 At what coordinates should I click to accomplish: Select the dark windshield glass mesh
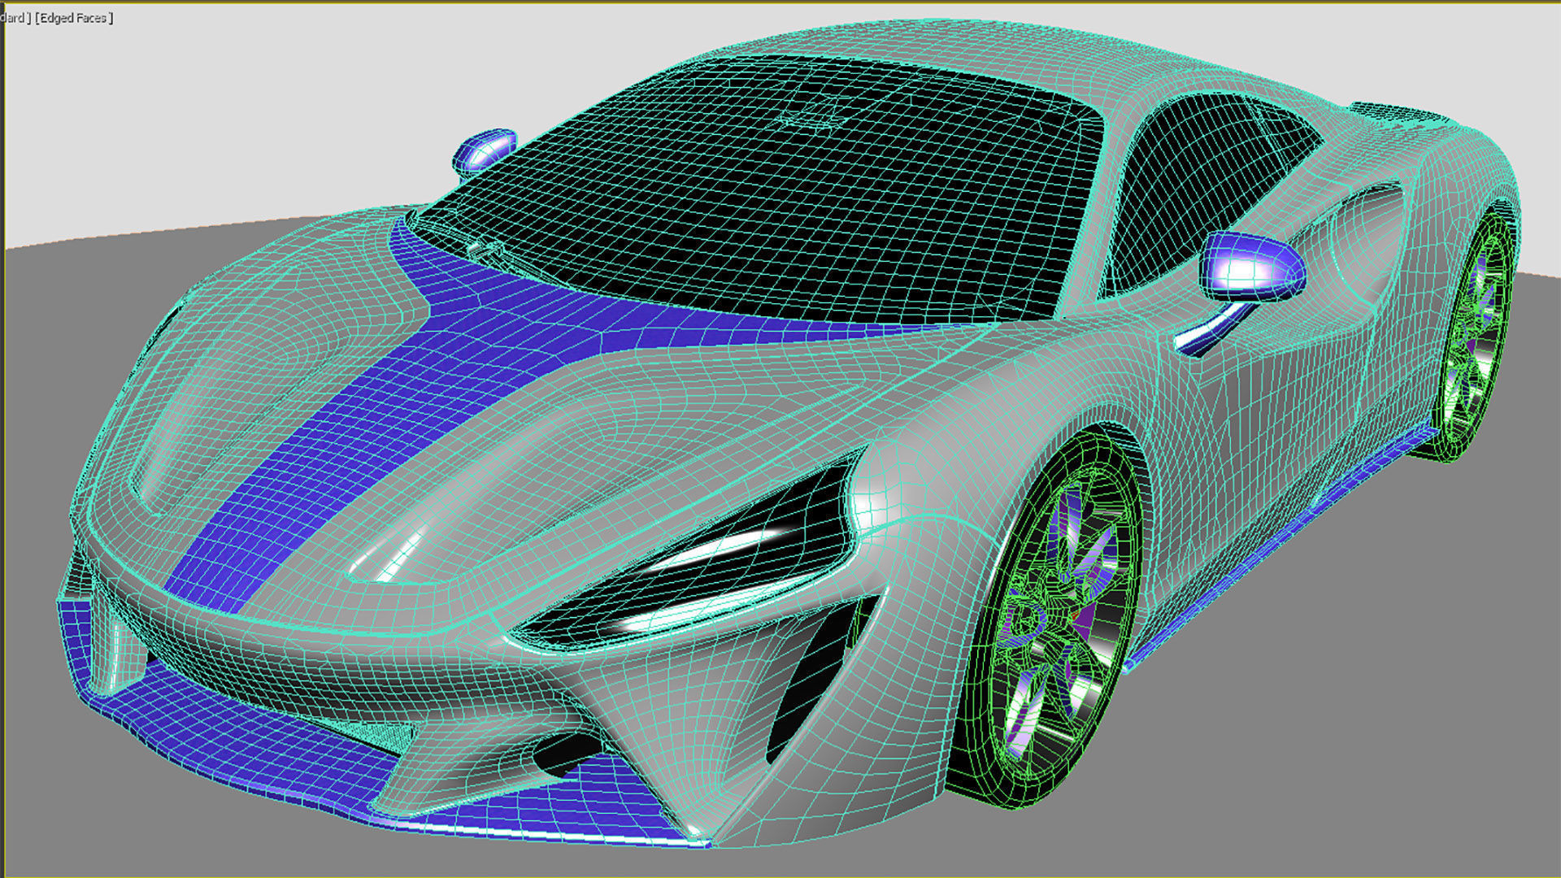coord(756,191)
